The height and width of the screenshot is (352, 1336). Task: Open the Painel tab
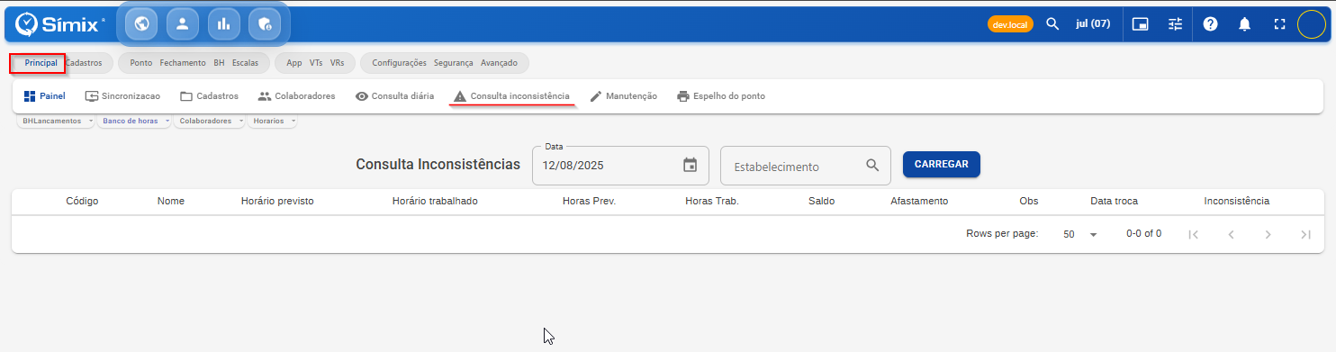coord(45,96)
